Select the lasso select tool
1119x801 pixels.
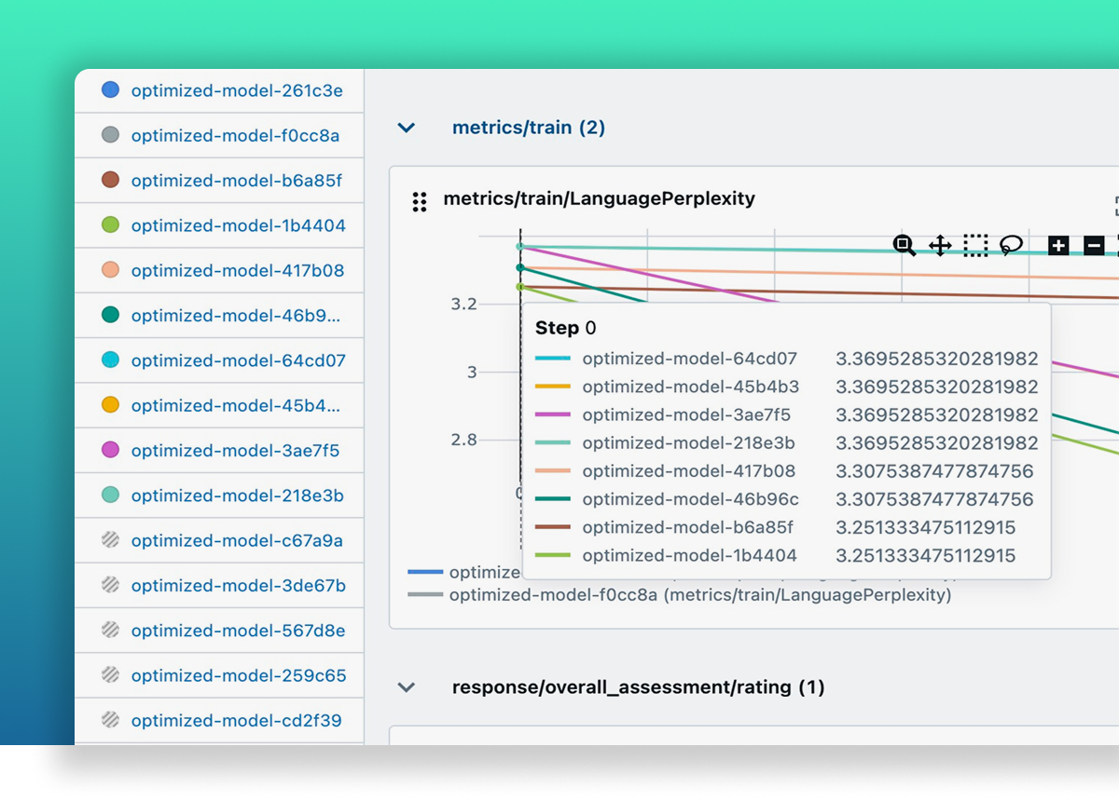(x=1011, y=245)
